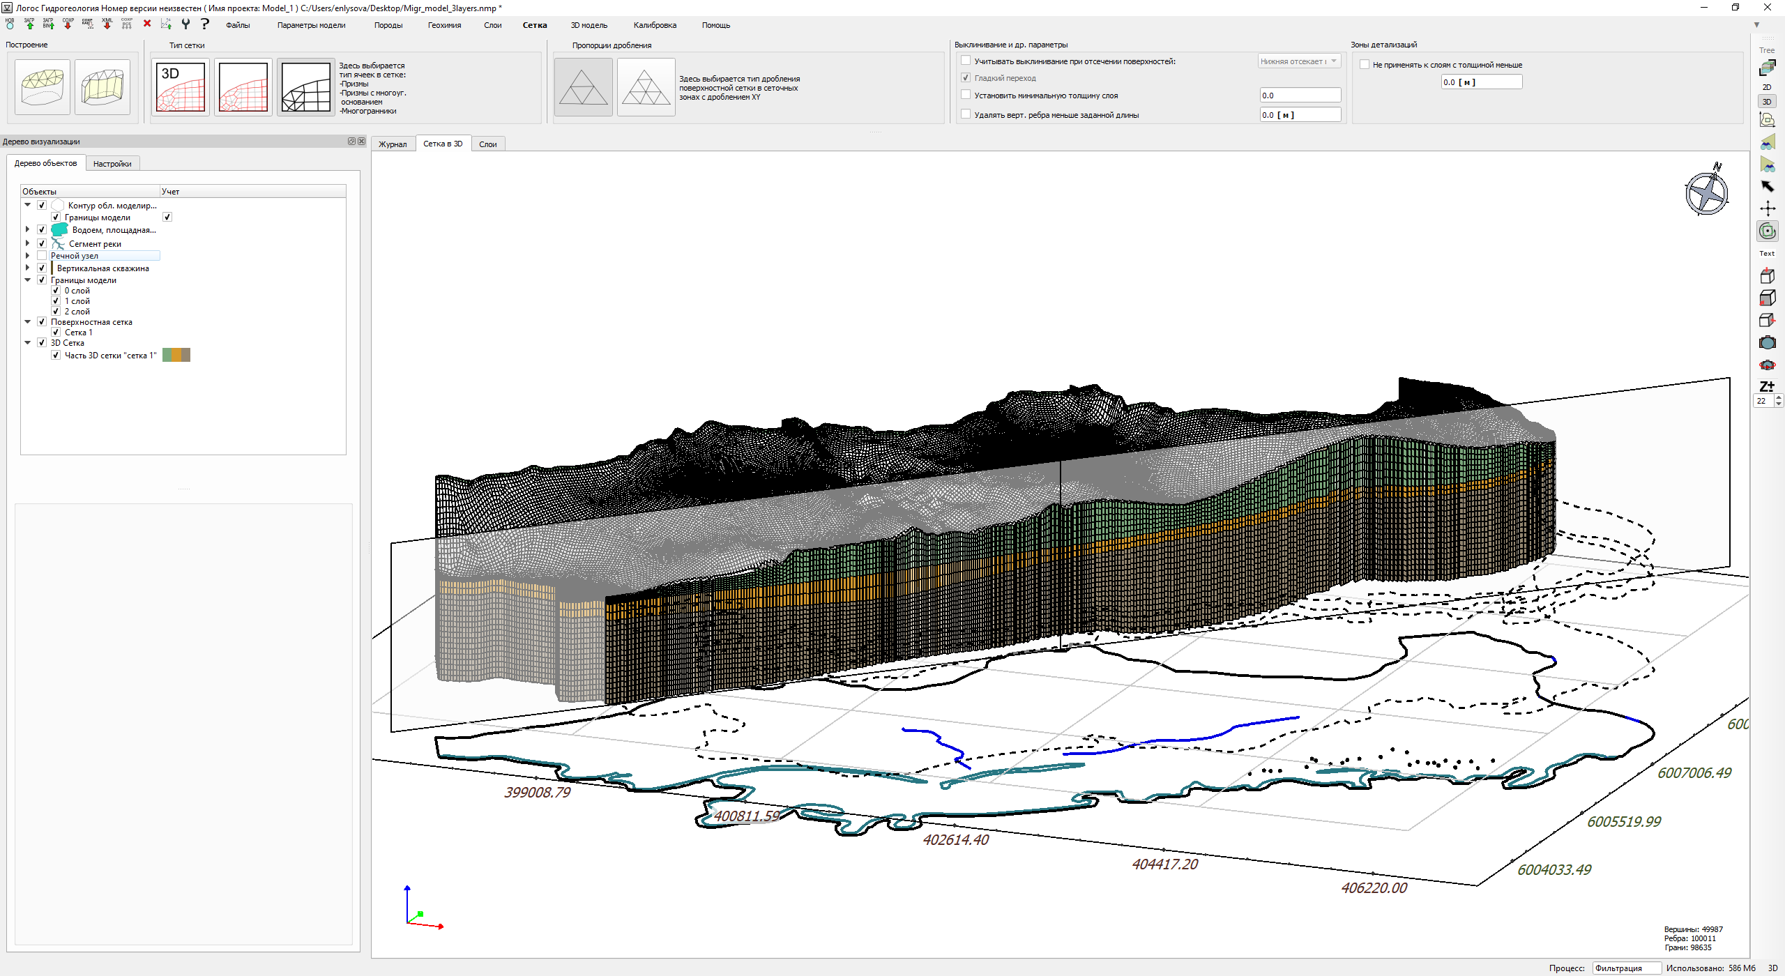This screenshot has width=1785, height=976.
Task: Open the 'Нижняя отсекает' dropdown
Action: pyautogui.click(x=1299, y=61)
